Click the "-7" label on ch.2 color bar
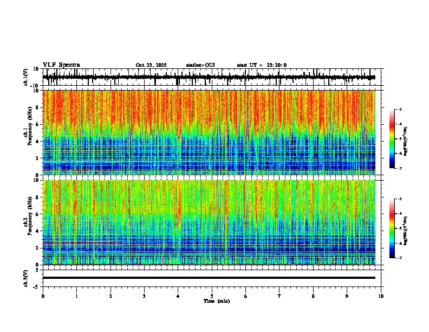Viewport: 429px width, 332px height. [x=400, y=258]
